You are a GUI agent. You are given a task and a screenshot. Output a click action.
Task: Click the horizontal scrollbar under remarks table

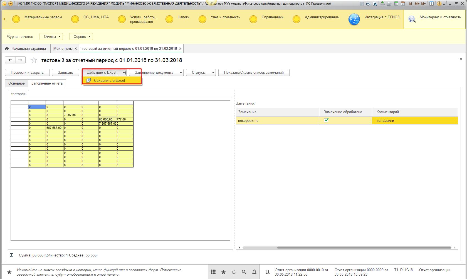click(364, 248)
